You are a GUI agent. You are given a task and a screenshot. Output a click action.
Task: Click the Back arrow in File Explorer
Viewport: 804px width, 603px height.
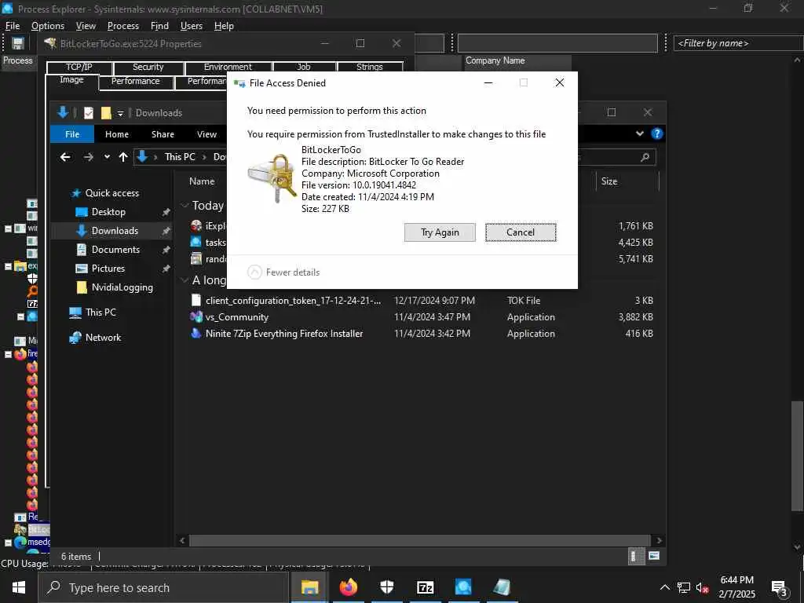click(x=65, y=157)
